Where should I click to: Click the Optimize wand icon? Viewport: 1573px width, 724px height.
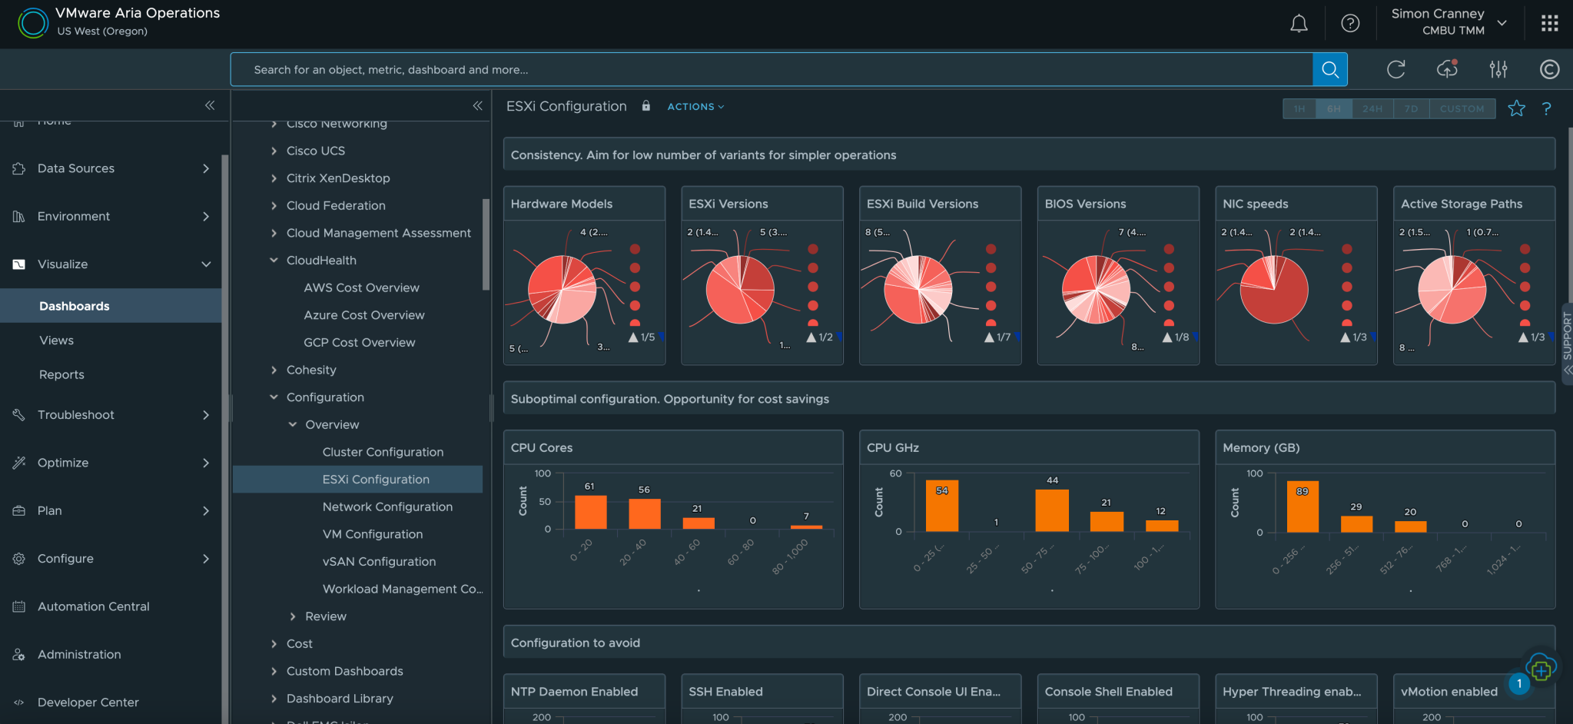(19, 463)
